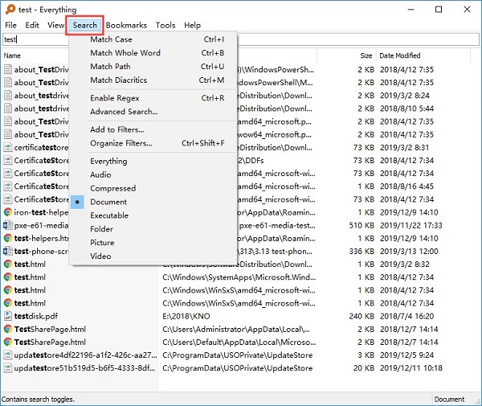The image size is (482, 406).
Task: Click the testdisk.pdf file icon
Action: point(8,316)
